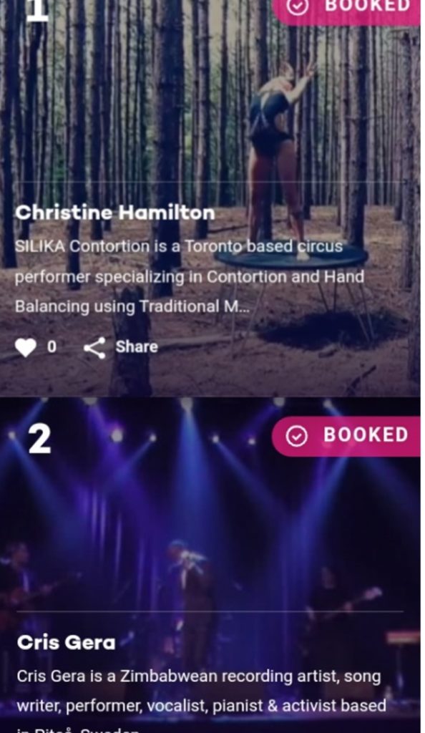The image size is (425, 733).
Task: Click the checkmark icon in Cris Gera's BOOKED badge
Action: 296,436
